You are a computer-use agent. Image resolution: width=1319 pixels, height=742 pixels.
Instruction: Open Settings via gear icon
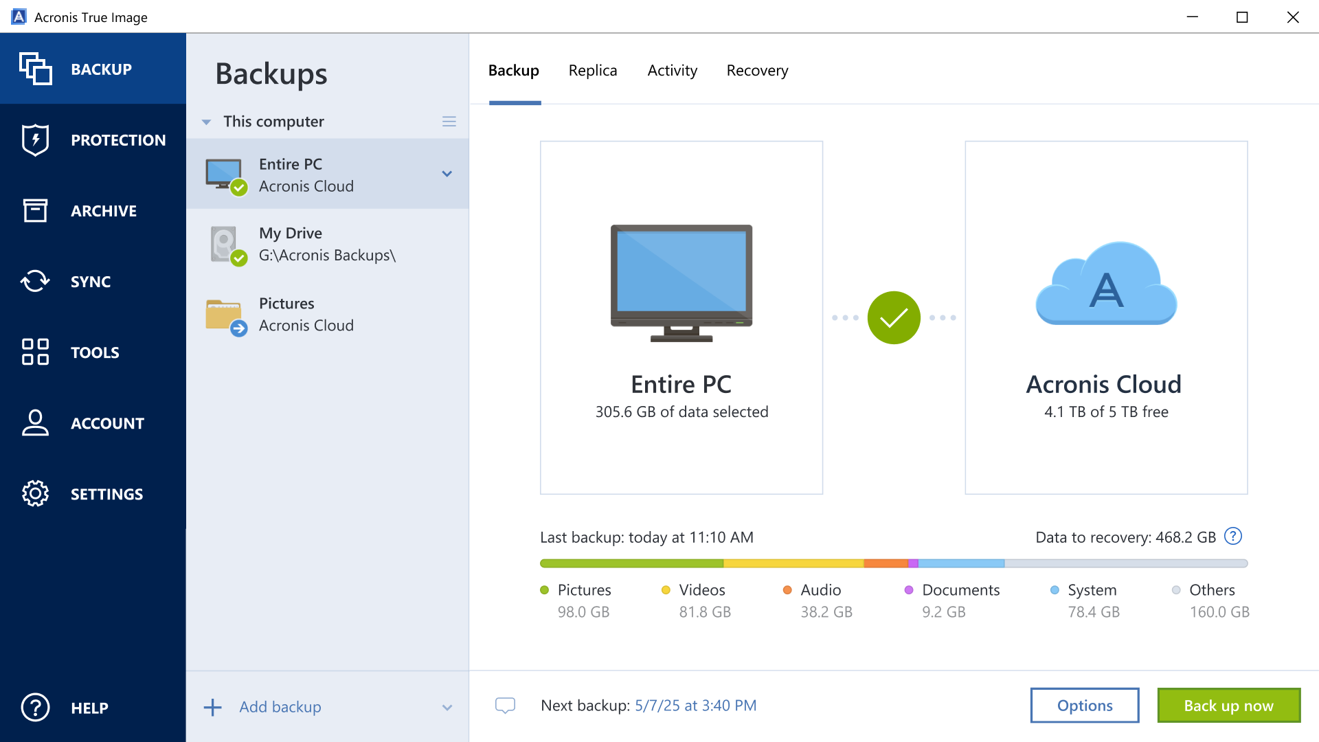coord(35,493)
